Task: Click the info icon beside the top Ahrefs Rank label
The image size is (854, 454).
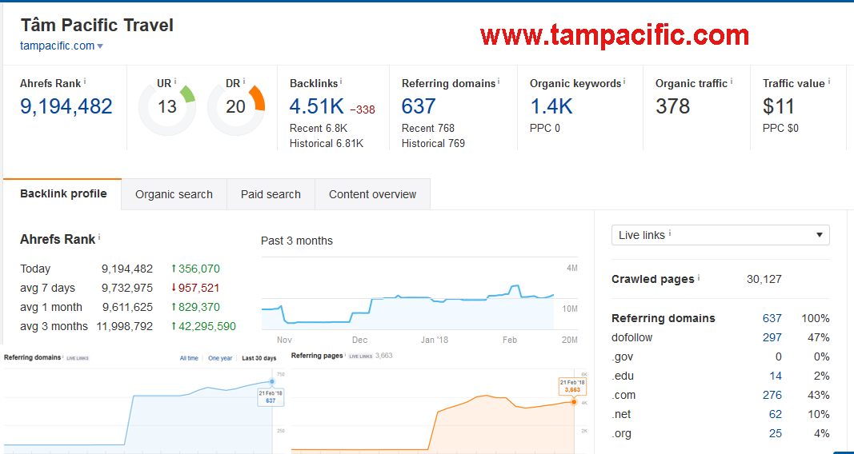Action: 85,81
